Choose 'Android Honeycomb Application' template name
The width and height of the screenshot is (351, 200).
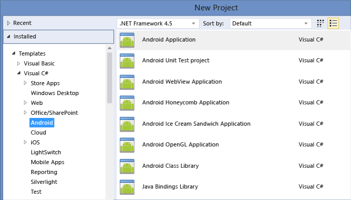click(x=185, y=102)
